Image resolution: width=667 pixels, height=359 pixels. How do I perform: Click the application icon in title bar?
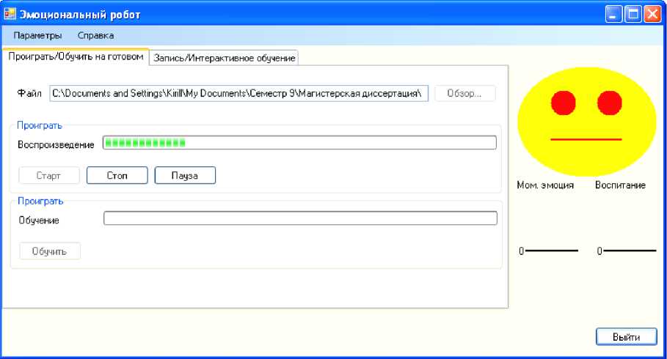pos(10,14)
